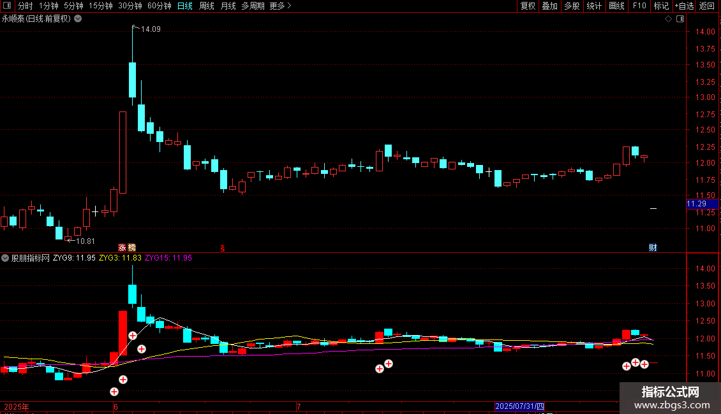Click the 统计 statistics button
721x414 pixels.
pyautogui.click(x=594, y=6)
